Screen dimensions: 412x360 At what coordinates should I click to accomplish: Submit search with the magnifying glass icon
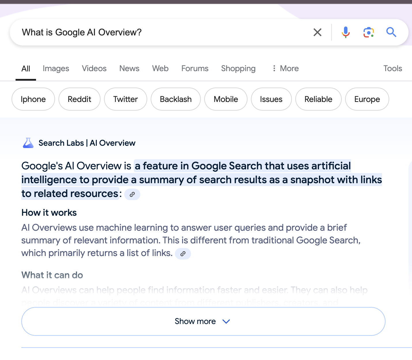(391, 32)
